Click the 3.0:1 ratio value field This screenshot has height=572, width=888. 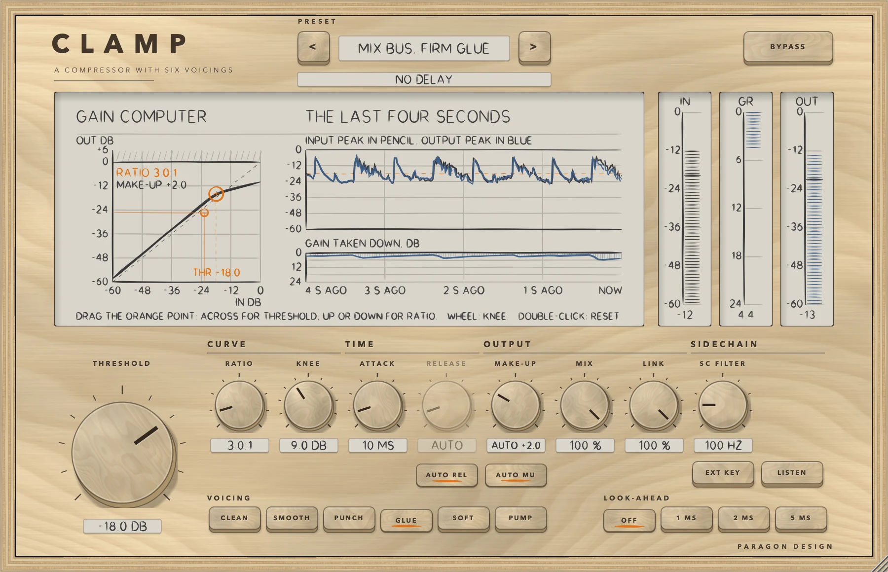(x=240, y=445)
